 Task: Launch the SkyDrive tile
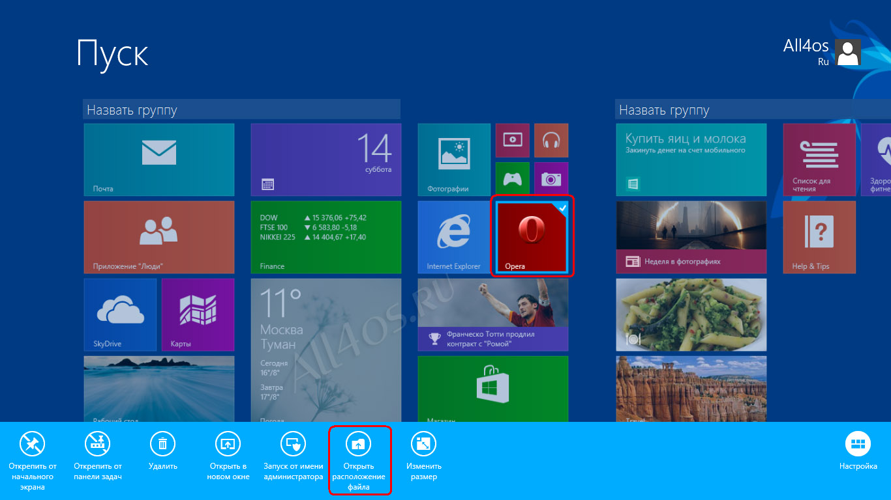click(120, 314)
